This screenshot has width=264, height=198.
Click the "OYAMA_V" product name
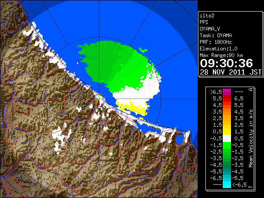(210, 29)
